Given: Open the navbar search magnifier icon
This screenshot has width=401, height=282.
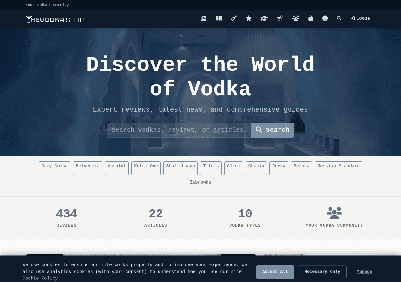Looking at the screenshot, I should [x=339, y=18].
